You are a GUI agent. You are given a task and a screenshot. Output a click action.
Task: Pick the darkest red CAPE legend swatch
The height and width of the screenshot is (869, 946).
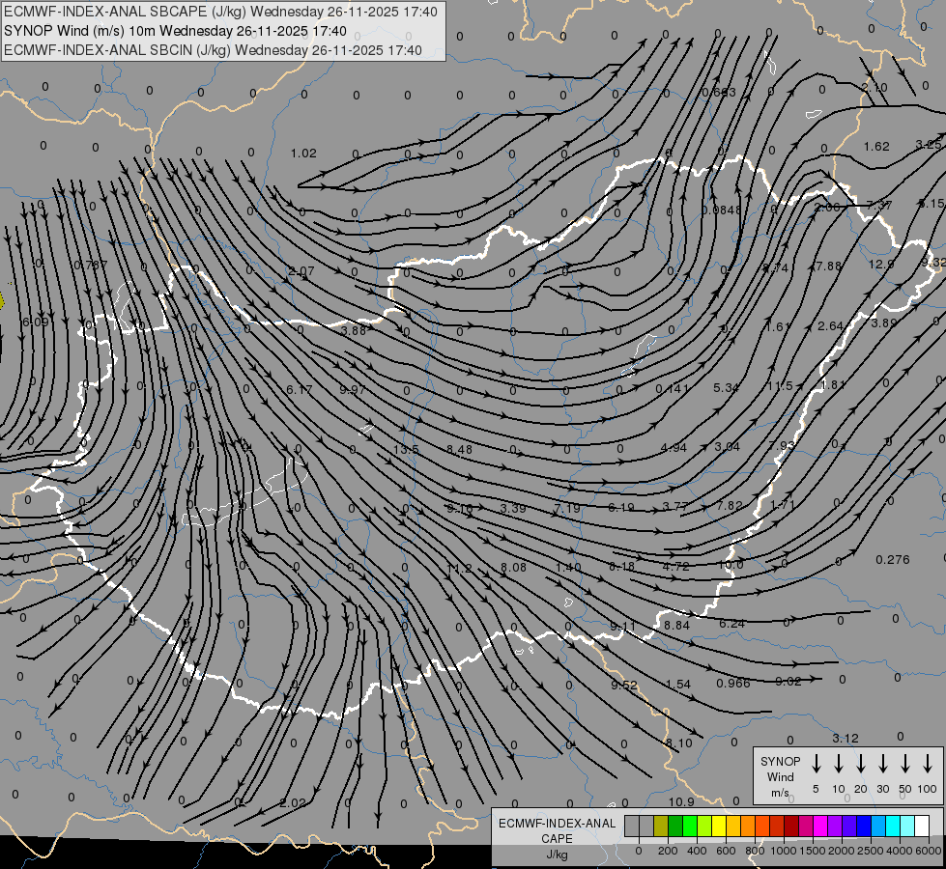tap(791, 826)
